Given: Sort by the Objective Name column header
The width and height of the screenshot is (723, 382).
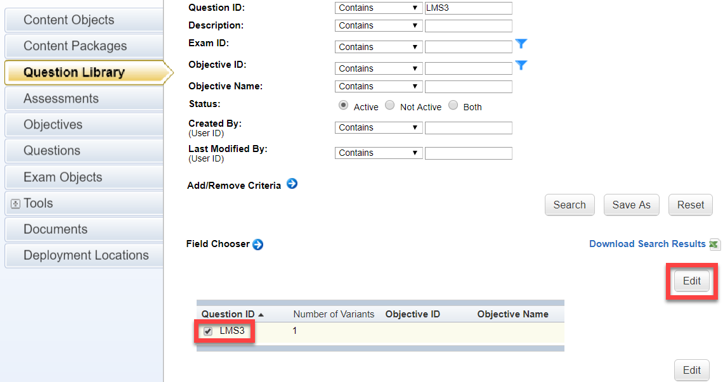Looking at the screenshot, I should [x=512, y=314].
